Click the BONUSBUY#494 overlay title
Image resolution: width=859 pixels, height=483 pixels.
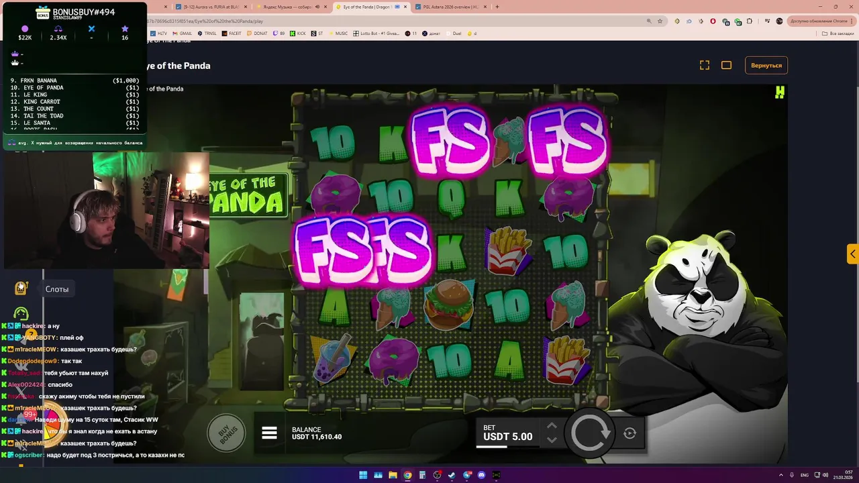click(x=84, y=12)
